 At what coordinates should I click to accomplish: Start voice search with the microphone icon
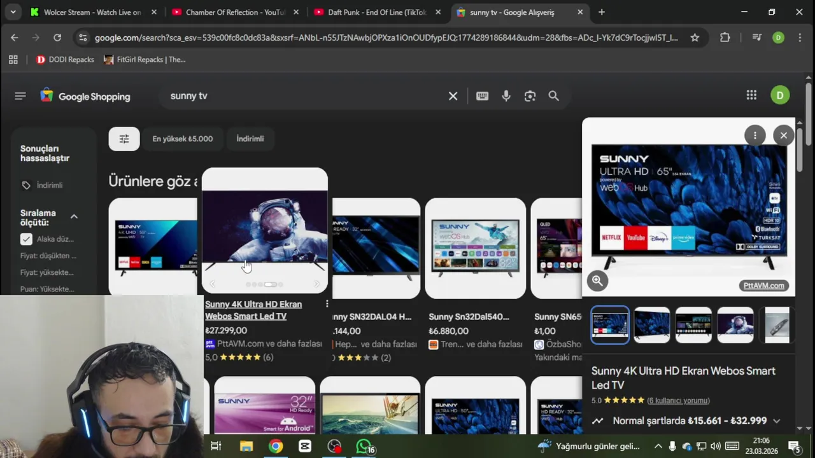point(506,96)
